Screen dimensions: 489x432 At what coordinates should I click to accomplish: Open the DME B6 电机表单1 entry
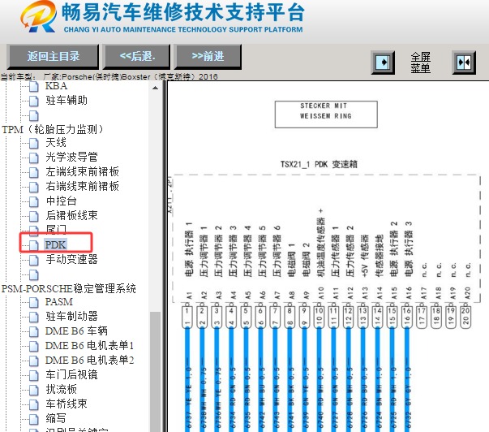tap(89, 345)
